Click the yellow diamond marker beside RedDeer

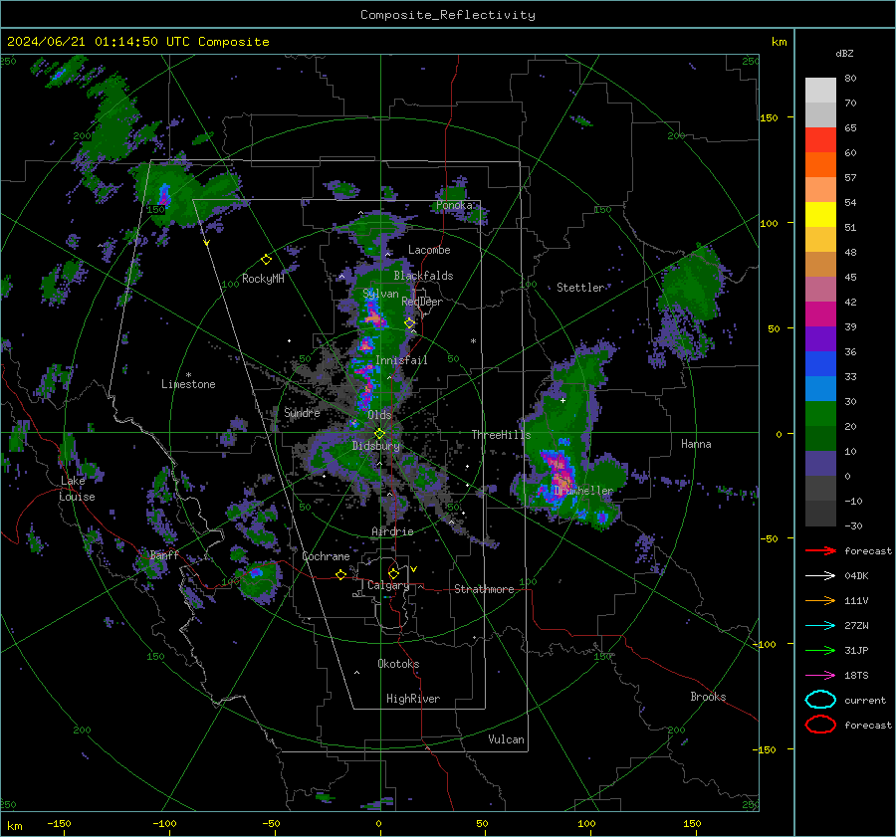[x=410, y=323]
